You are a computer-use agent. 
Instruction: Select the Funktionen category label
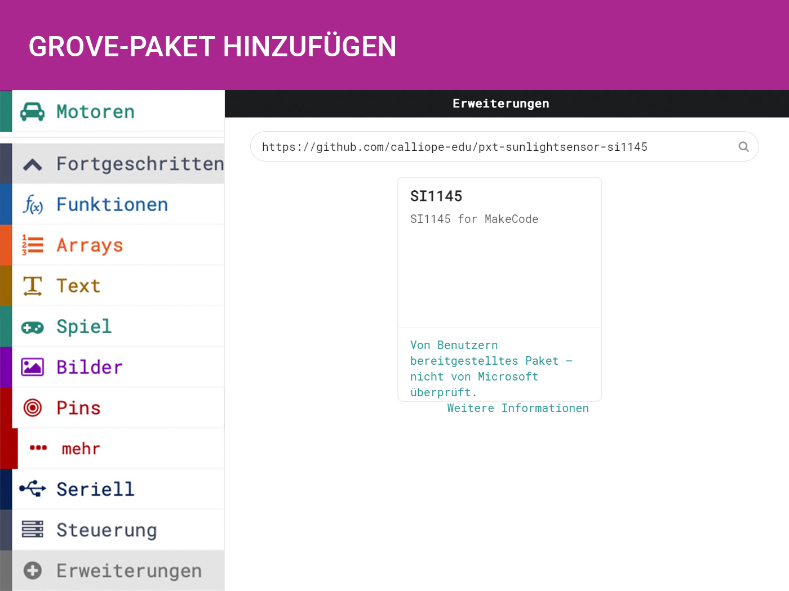(x=112, y=204)
